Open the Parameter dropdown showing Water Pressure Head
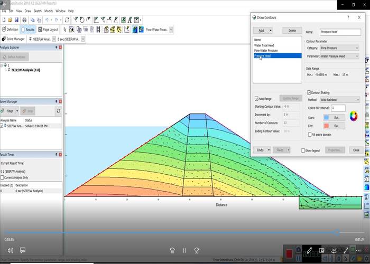Viewport: 370px width, 264px height. [339, 56]
